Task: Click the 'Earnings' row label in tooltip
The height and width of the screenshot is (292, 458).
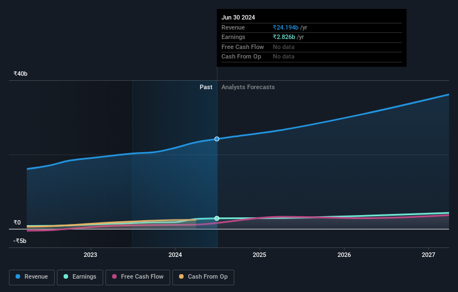Action: click(x=233, y=37)
